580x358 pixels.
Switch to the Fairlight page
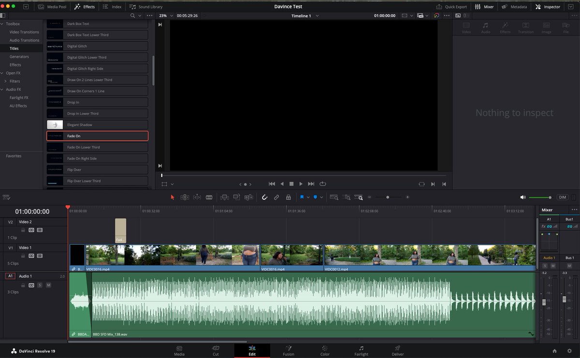[361, 351]
